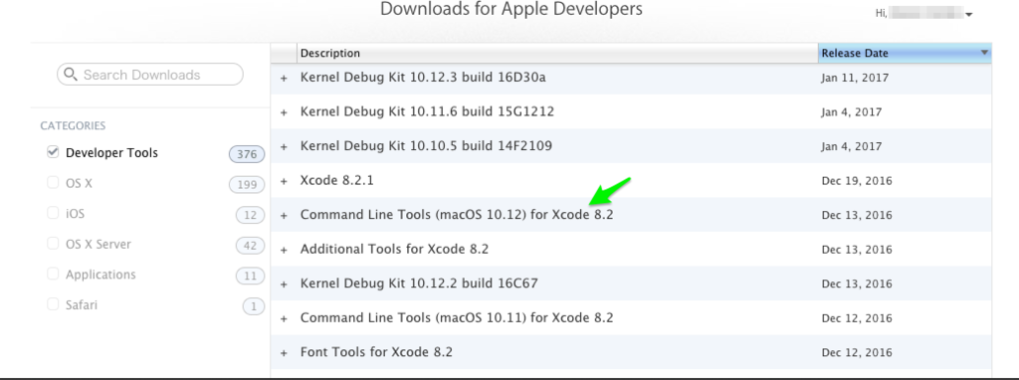Viewport: 1019px width, 380px height.
Task: Click the Jan 11, 2017 release date
Action: pos(855,78)
